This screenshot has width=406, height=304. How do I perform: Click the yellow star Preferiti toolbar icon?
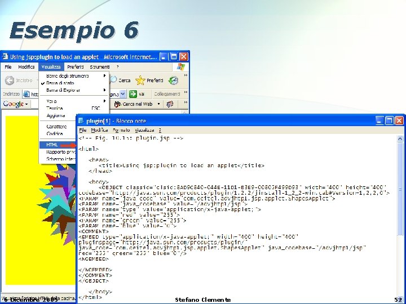140,81
